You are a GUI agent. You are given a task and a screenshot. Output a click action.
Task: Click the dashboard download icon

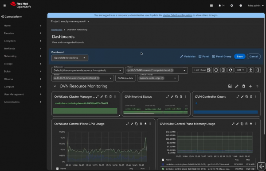[x=250, y=70]
